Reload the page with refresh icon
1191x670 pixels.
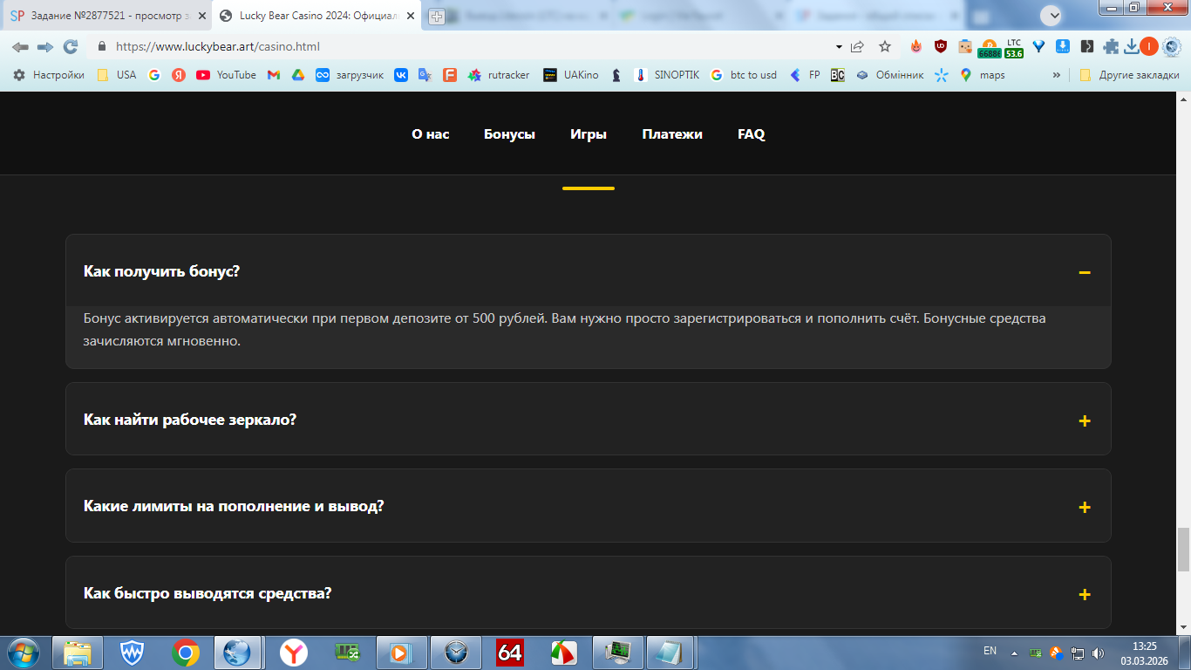pos(71,47)
